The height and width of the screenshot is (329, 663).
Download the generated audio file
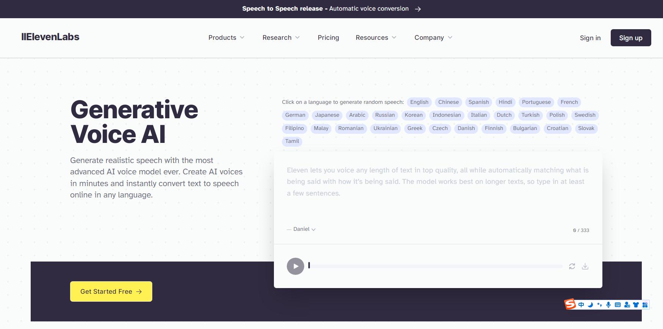pyautogui.click(x=585, y=266)
